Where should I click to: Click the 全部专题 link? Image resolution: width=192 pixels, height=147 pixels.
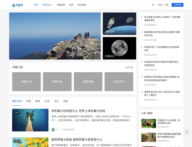pyautogui.click(x=129, y=67)
